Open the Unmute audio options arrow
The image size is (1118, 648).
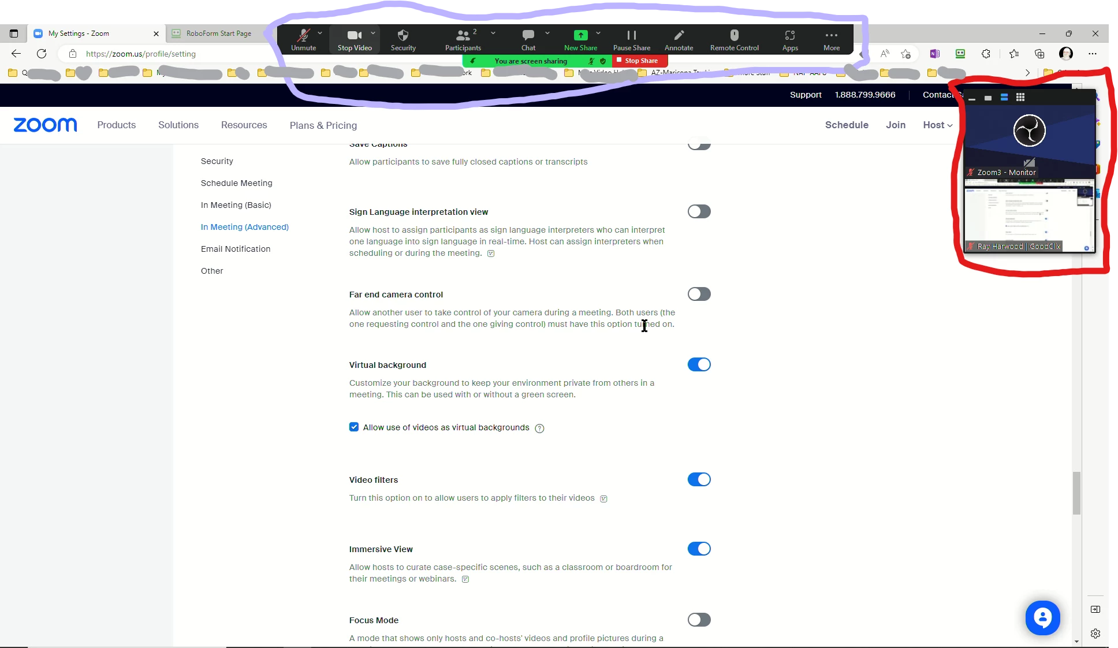point(320,33)
